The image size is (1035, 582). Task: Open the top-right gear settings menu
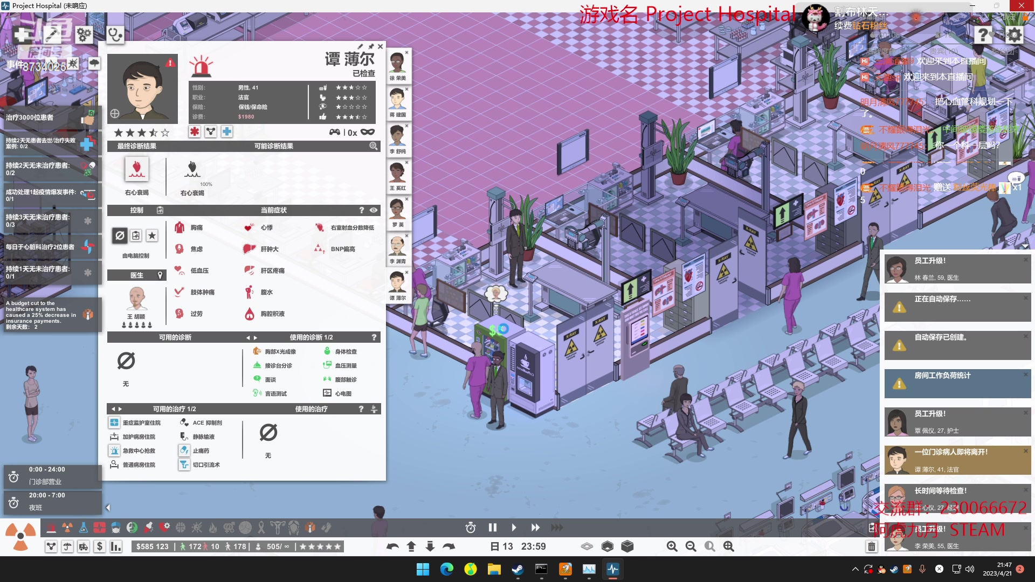coord(1014,35)
